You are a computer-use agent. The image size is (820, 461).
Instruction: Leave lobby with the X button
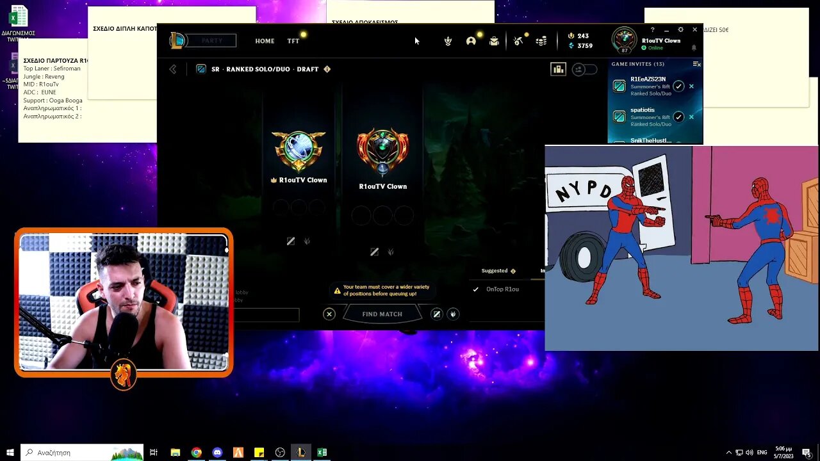(329, 314)
